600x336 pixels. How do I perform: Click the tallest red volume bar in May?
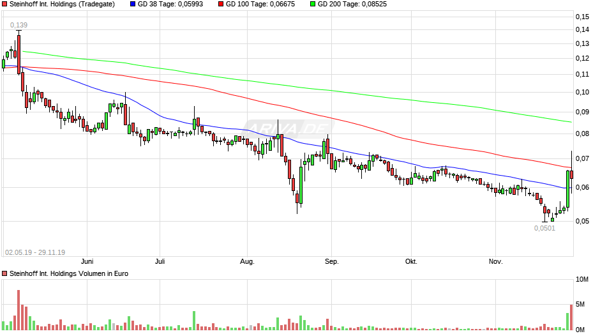tap(19, 310)
